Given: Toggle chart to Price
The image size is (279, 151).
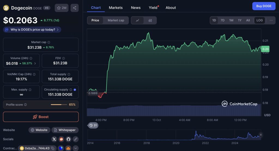Looking at the screenshot, I should point(95,20).
